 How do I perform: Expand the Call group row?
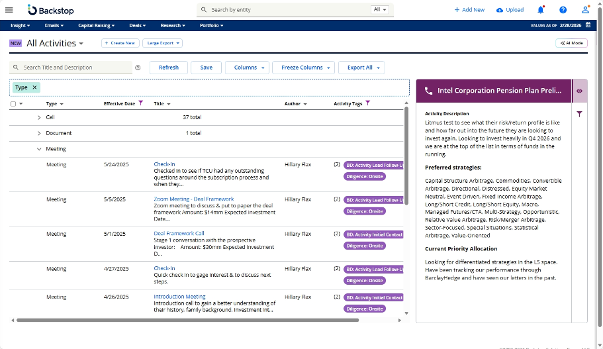39,117
